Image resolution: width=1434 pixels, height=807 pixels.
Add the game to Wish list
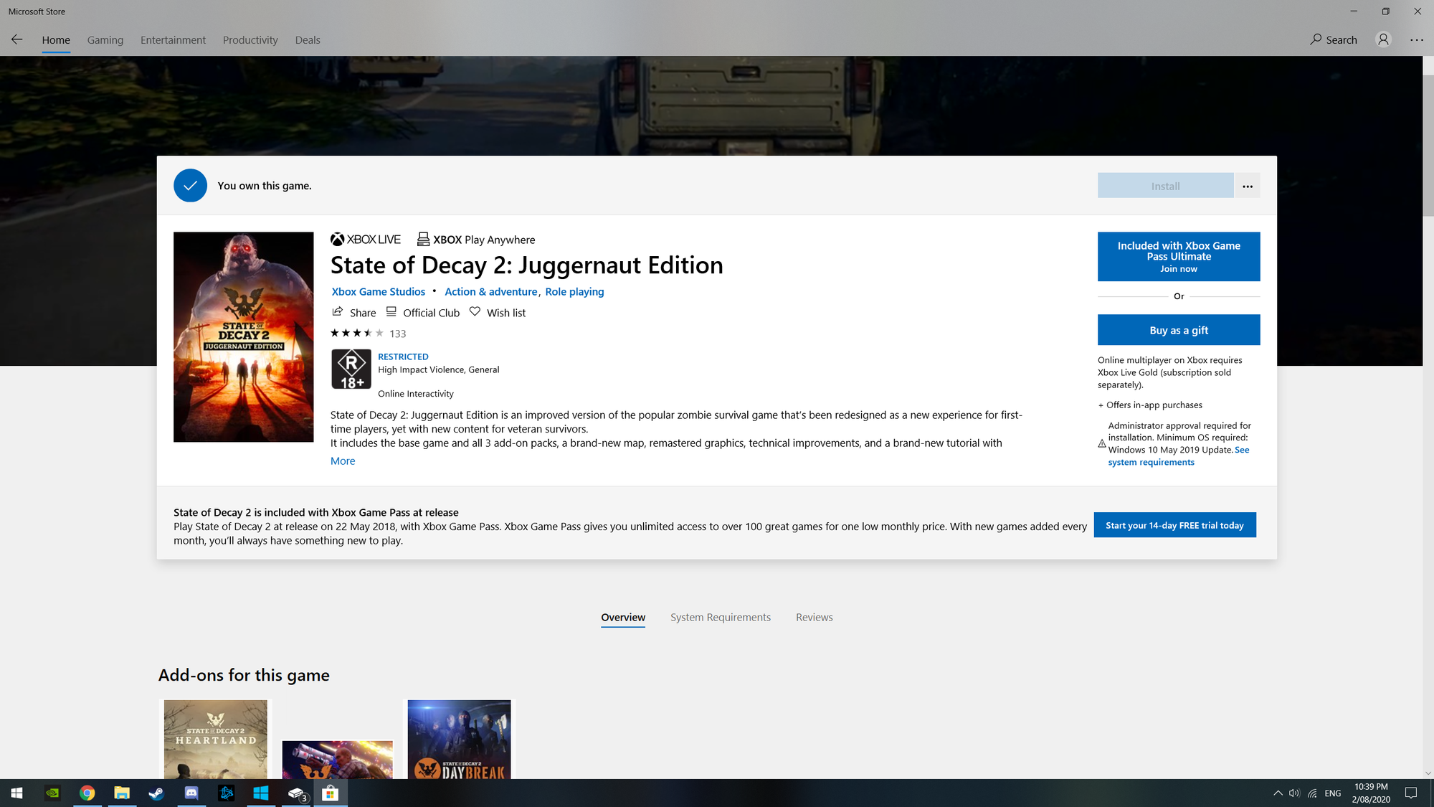point(498,312)
